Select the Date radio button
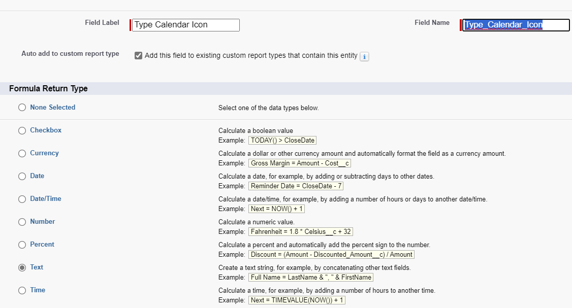 (22, 176)
